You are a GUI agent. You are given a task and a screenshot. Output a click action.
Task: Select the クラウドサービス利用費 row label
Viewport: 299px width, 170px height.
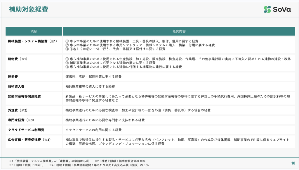[26, 130]
